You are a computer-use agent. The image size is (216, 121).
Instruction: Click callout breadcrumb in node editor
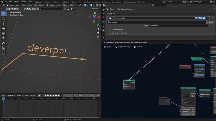tap(139, 47)
